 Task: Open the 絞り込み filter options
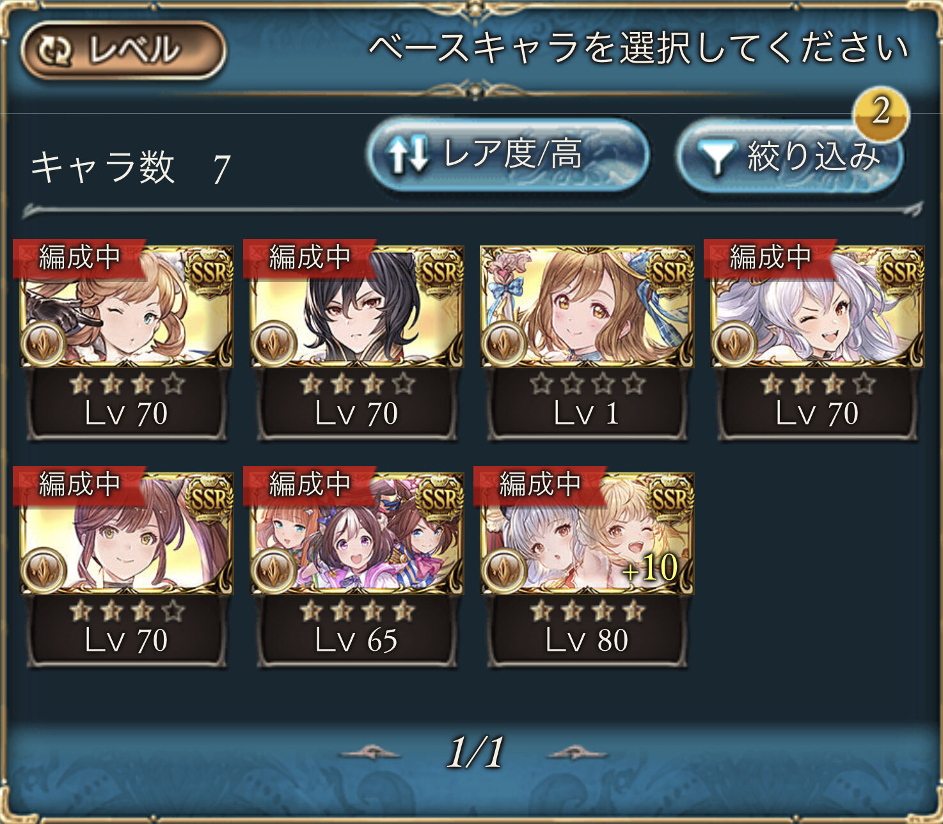coord(789,157)
